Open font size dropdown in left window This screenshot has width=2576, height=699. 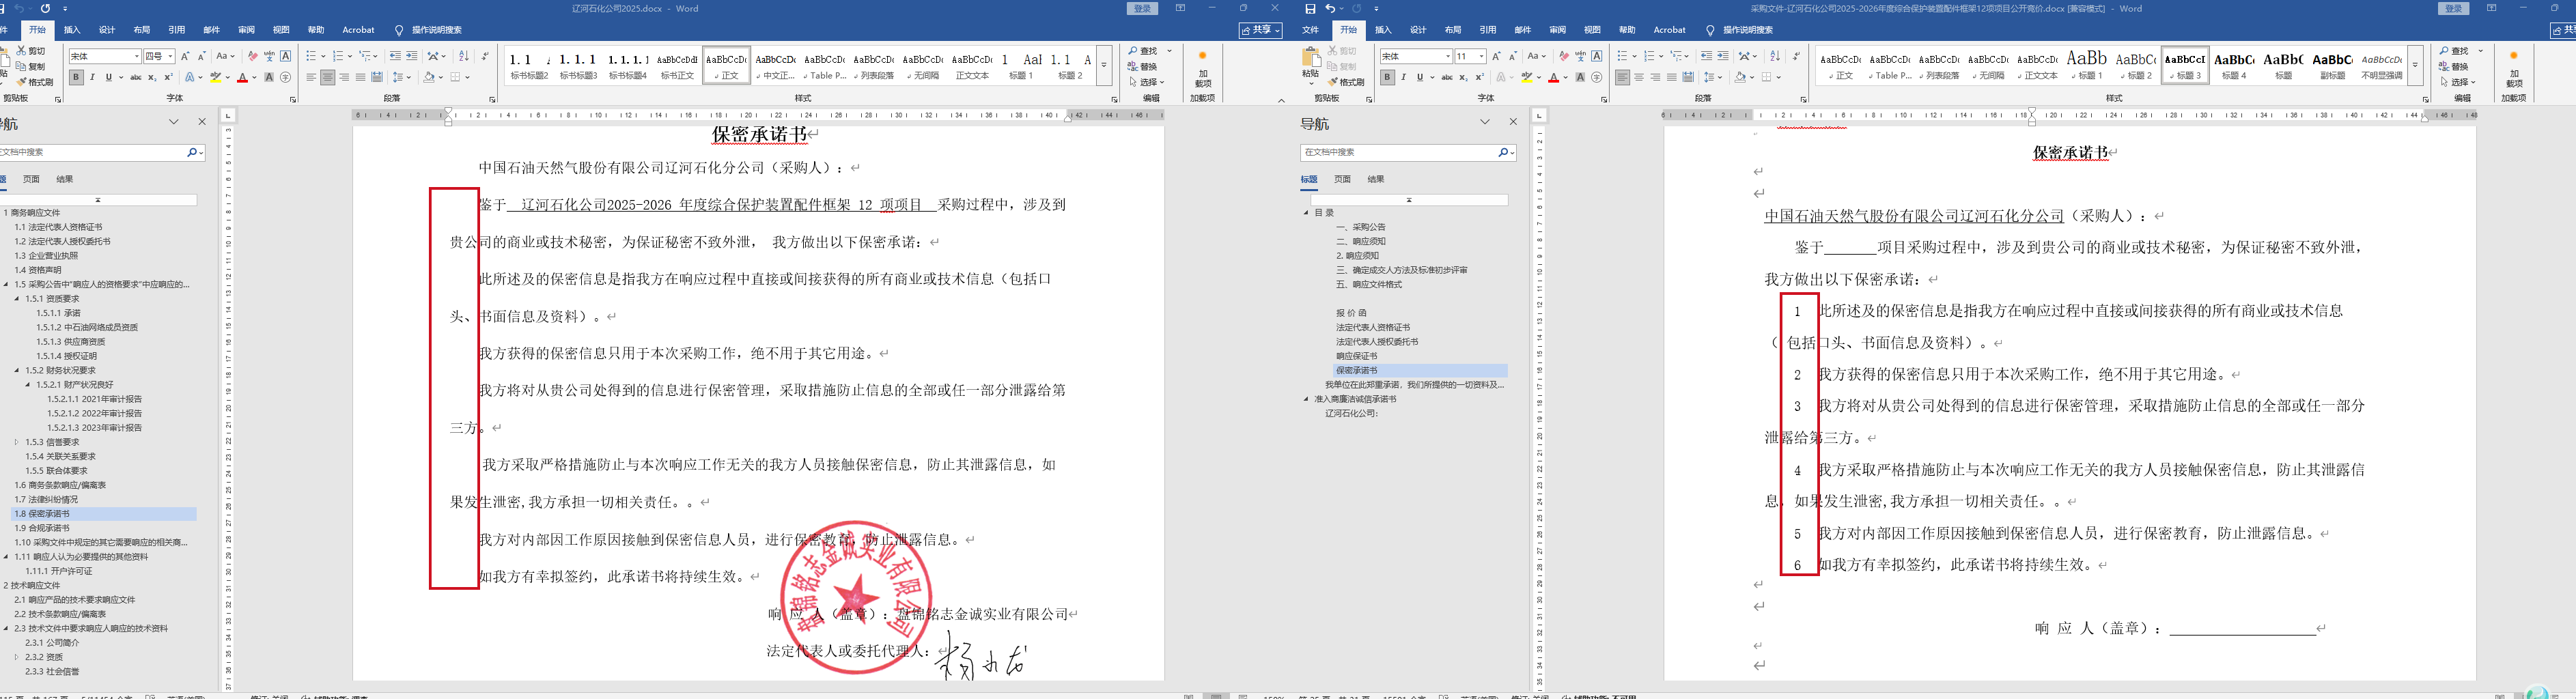pos(170,56)
